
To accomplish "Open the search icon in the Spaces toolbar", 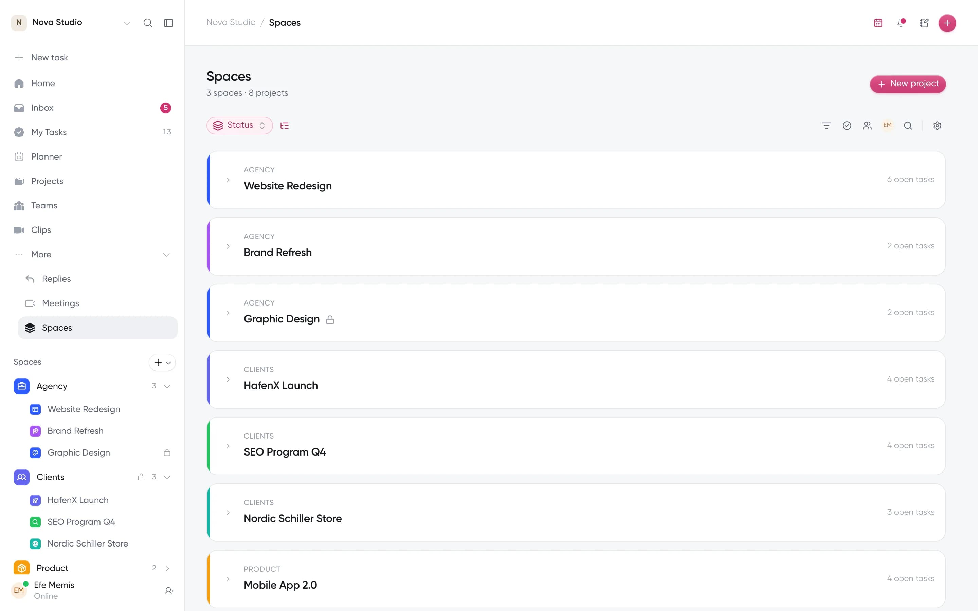I will 908,126.
